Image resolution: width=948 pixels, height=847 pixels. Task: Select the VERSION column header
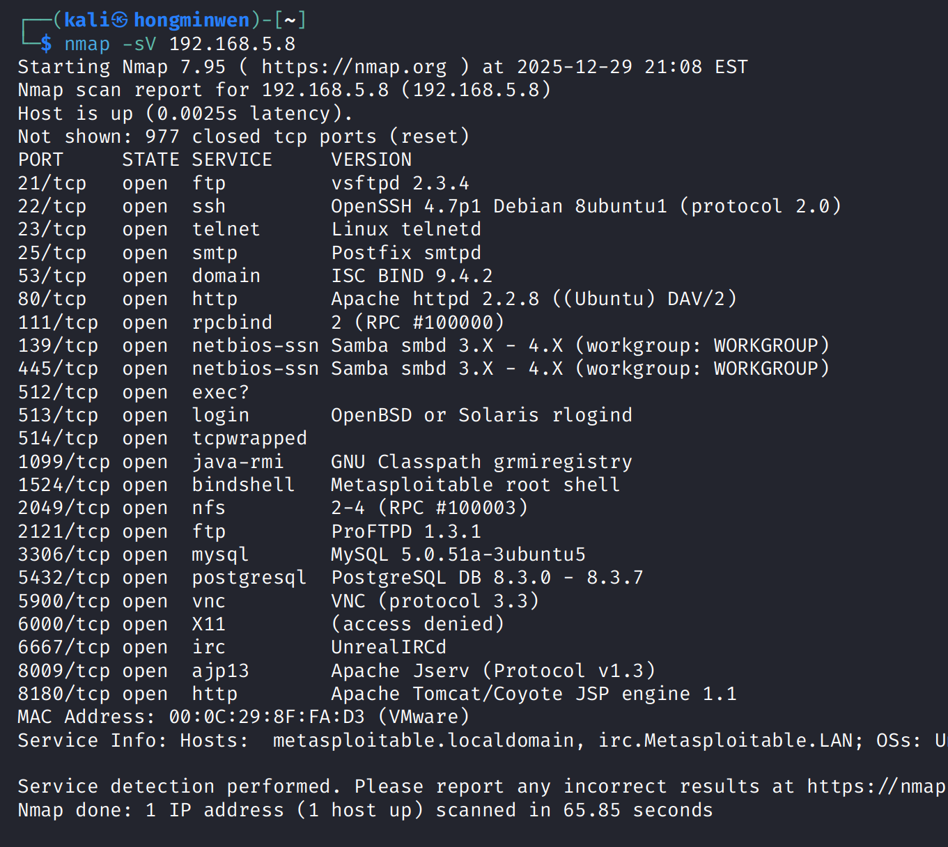point(371,160)
